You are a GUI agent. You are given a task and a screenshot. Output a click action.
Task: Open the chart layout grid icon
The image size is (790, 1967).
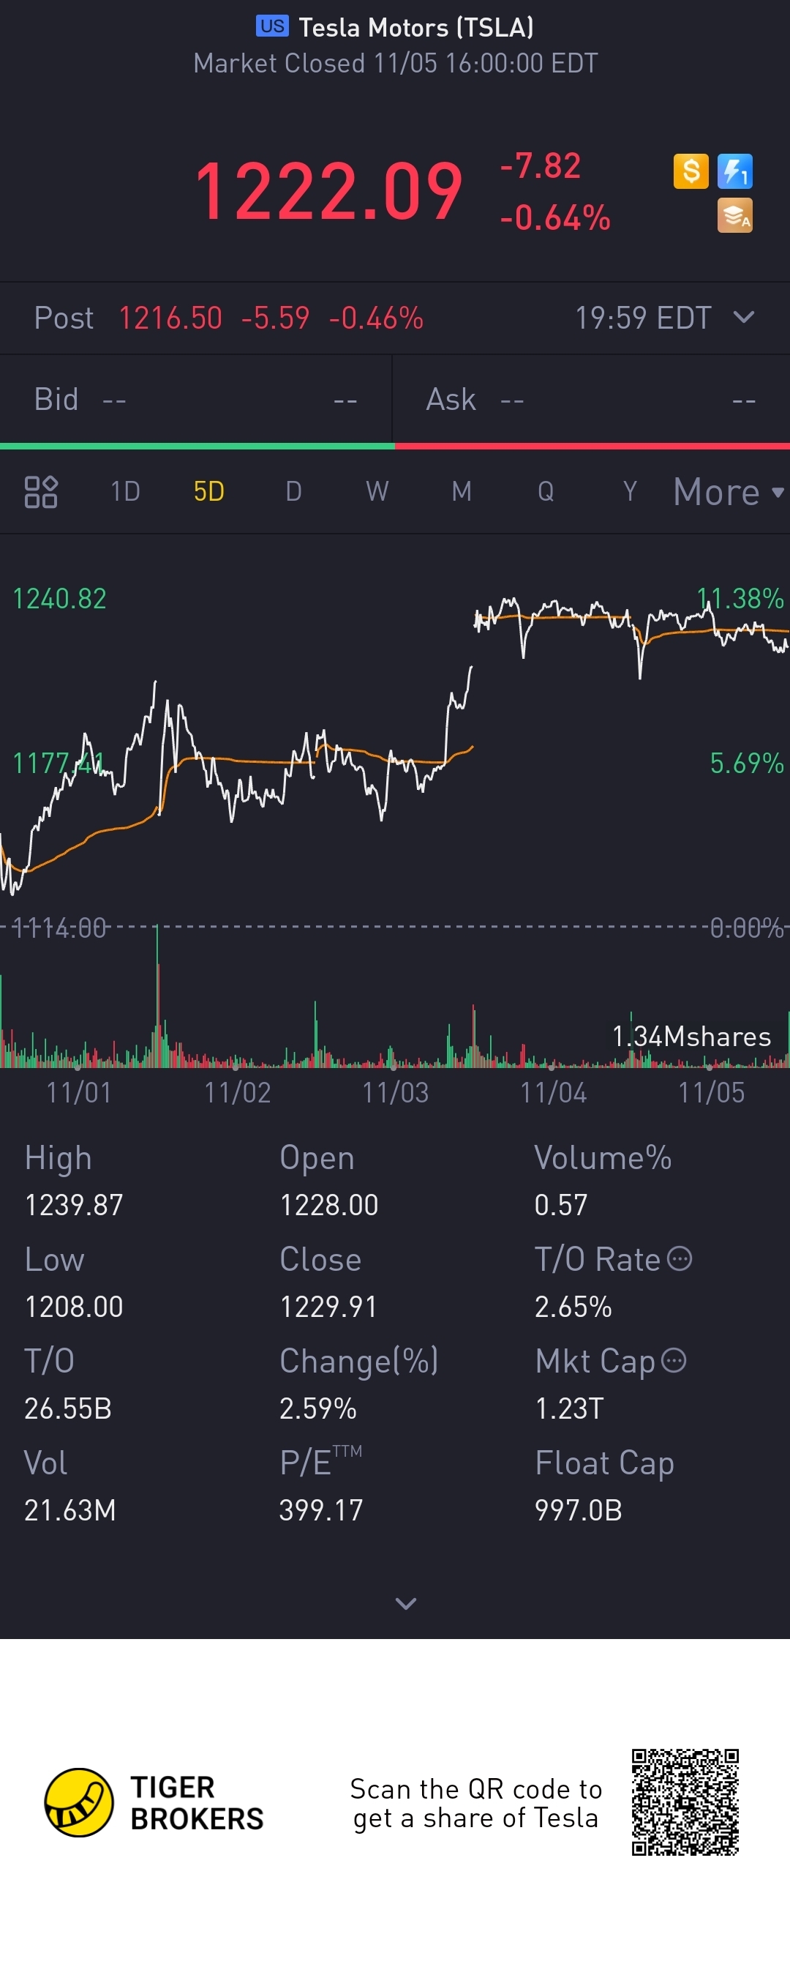40,492
